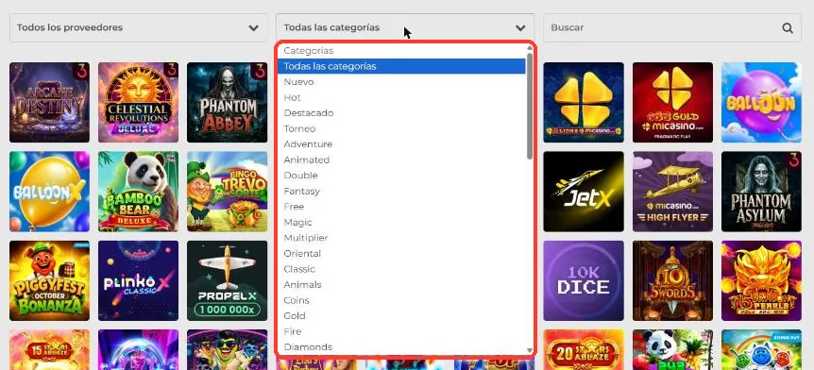Click the list scroll-down arrow

click(530, 351)
